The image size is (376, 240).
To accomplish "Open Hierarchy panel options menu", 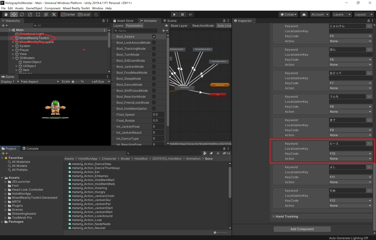I will 108,21.
